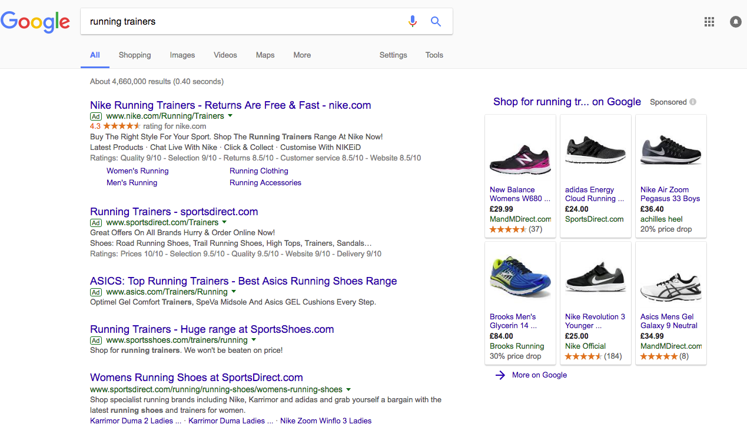Open Womens Running Shoes at SportsDirect.com result
The width and height of the screenshot is (747, 434).
coord(197,378)
